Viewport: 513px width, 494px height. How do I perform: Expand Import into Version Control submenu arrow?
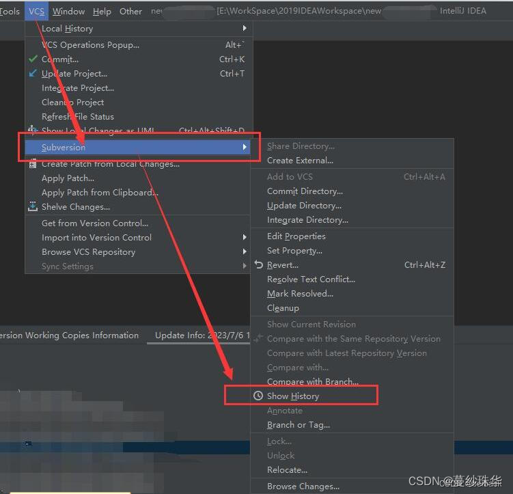[245, 237]
